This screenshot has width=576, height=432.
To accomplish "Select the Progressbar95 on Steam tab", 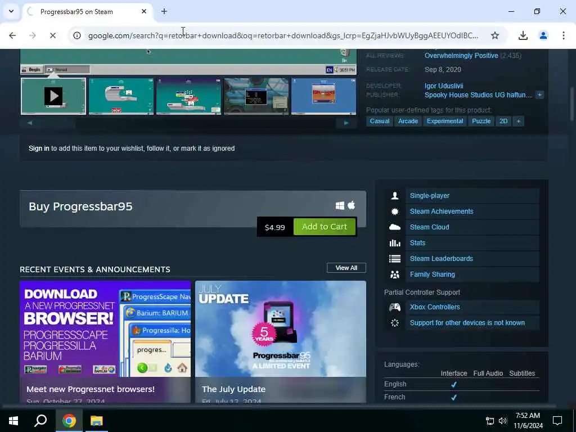I will 87,12.
